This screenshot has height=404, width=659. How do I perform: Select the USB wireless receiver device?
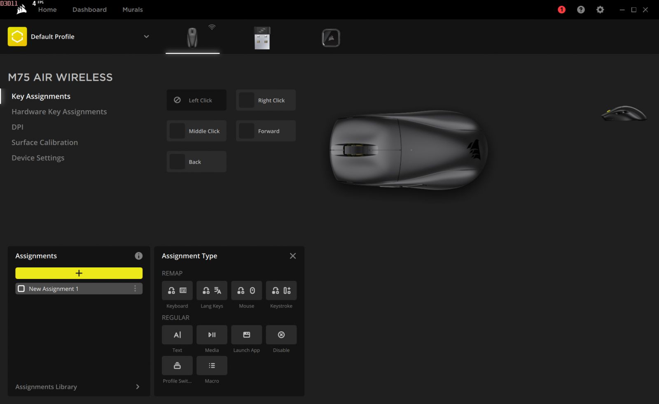click(x=262, y=38)
